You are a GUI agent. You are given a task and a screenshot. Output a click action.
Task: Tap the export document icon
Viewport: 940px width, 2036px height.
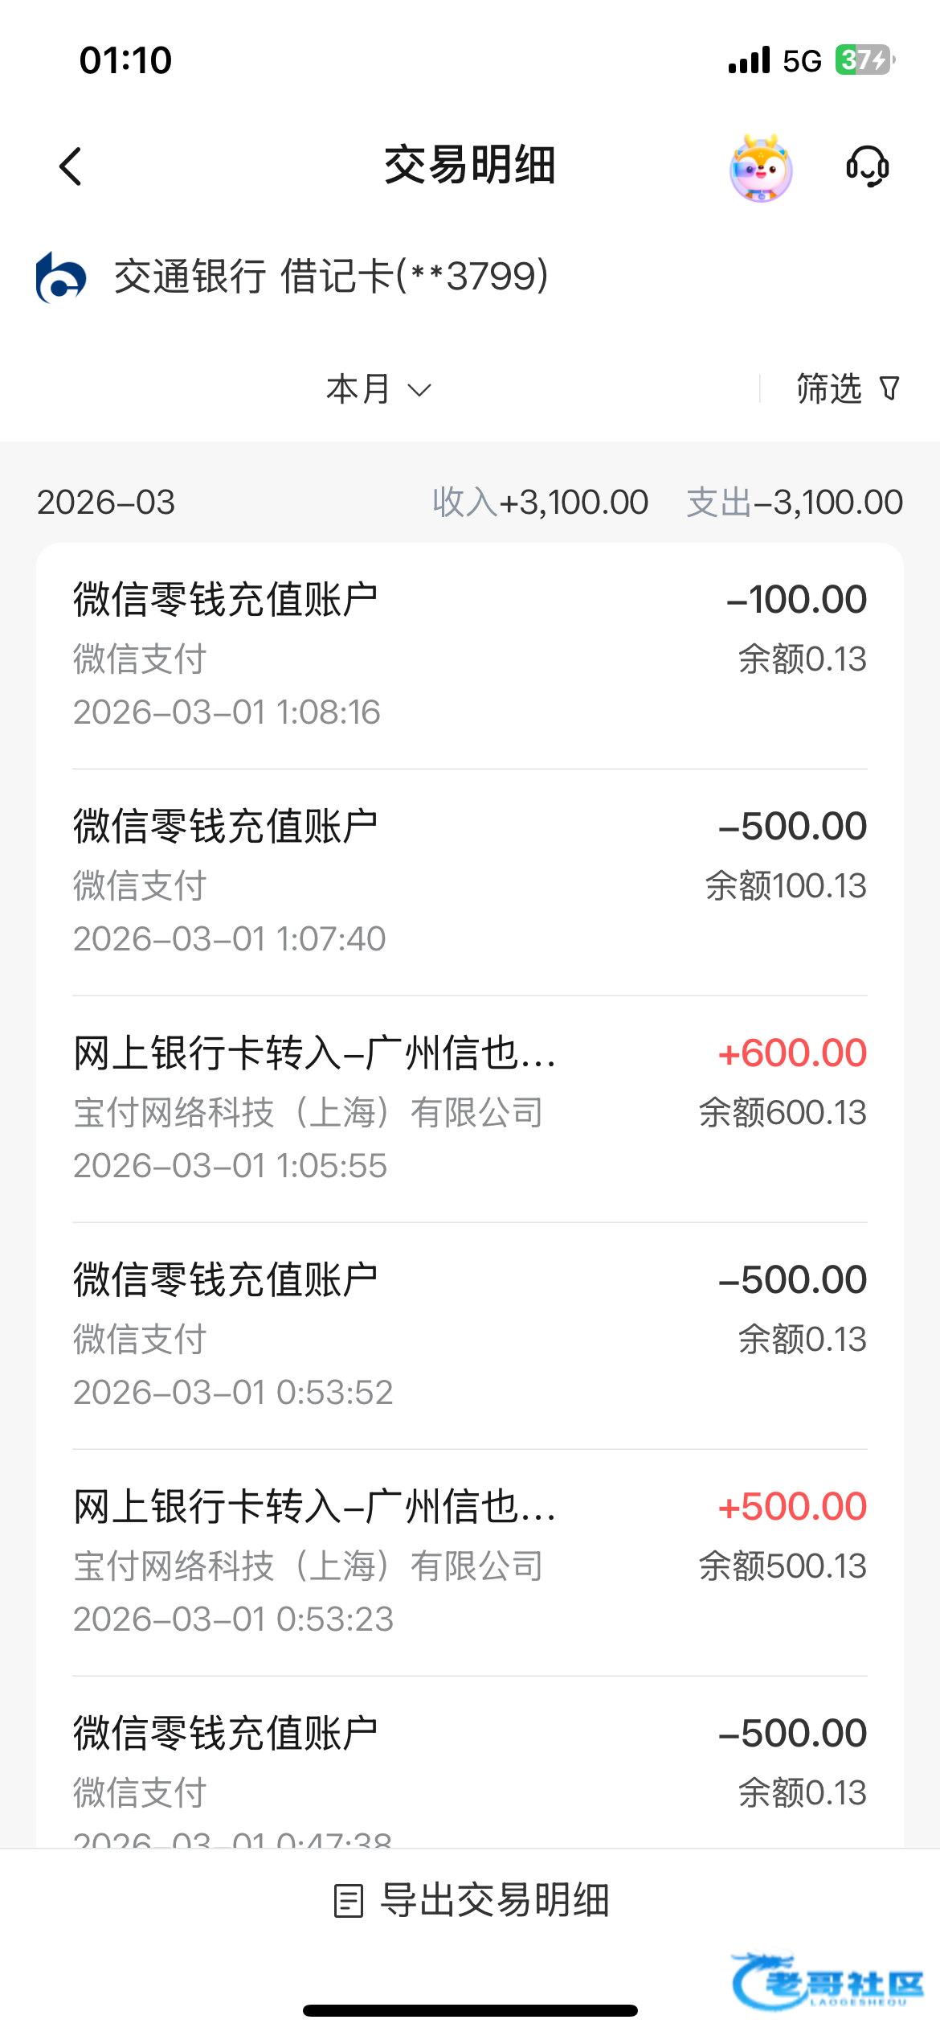(349, 1901)
